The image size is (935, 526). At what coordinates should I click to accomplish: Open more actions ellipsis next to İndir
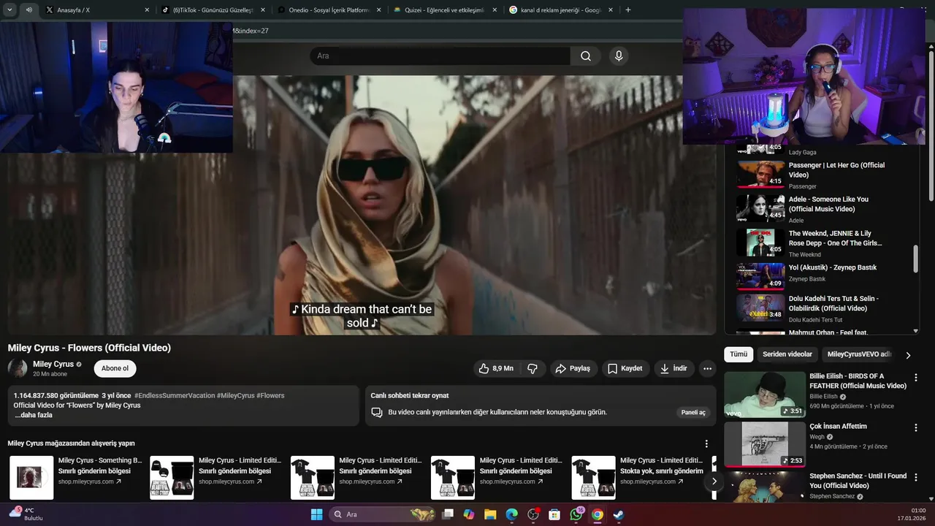point(707,369)
